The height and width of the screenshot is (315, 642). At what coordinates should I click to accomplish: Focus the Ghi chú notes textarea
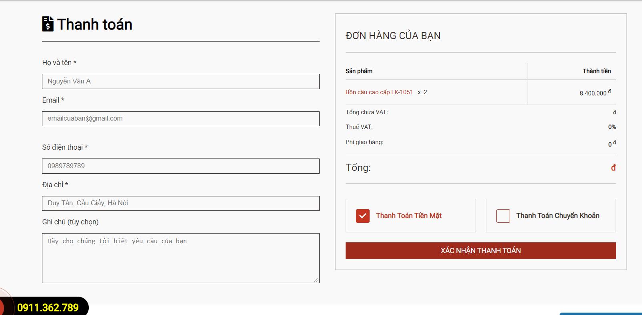[x=180, y=258]
